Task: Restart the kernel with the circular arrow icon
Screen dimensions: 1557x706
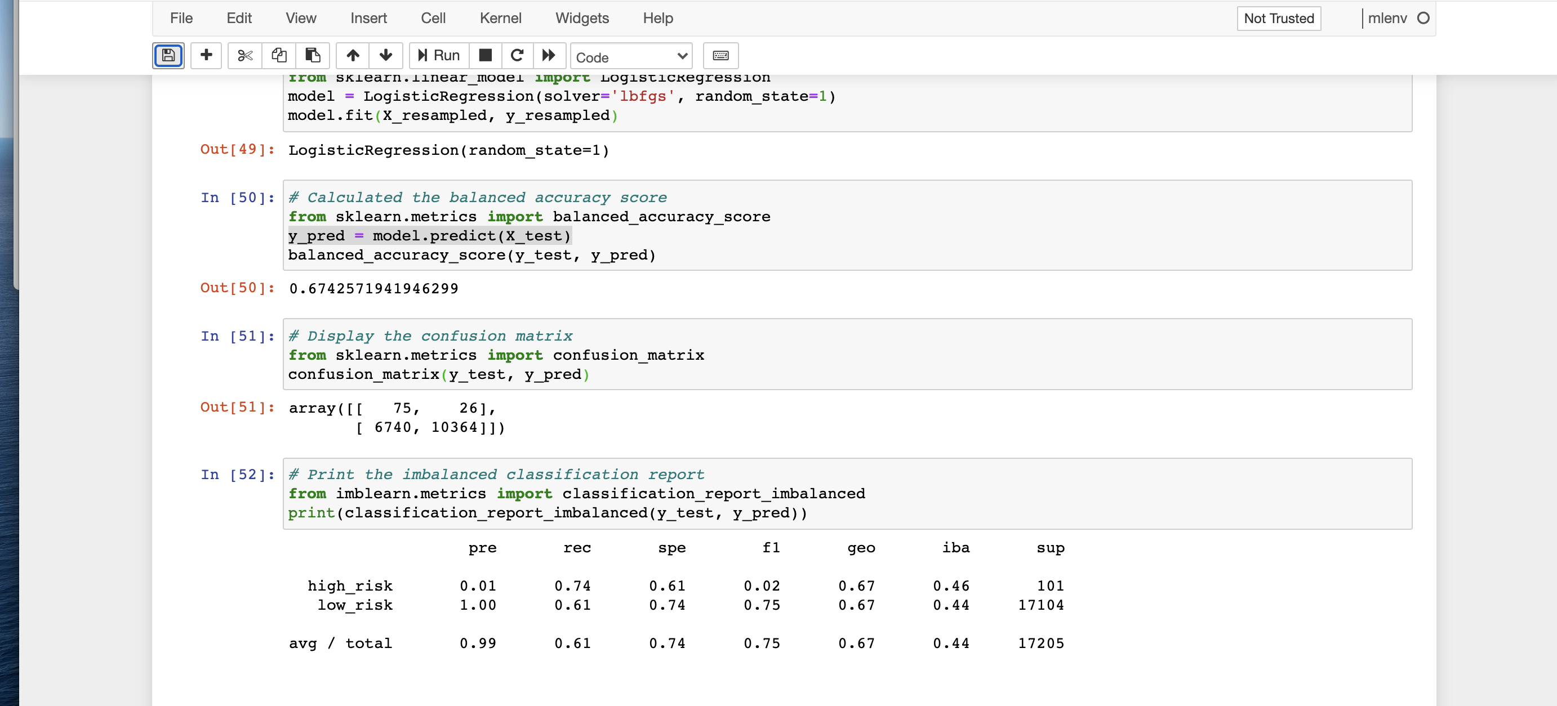Action: (x=517, y=56)
